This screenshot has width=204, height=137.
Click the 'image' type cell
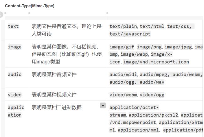pos(14,47)
